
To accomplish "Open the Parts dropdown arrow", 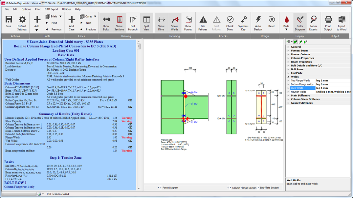I will tap(286, 30).
